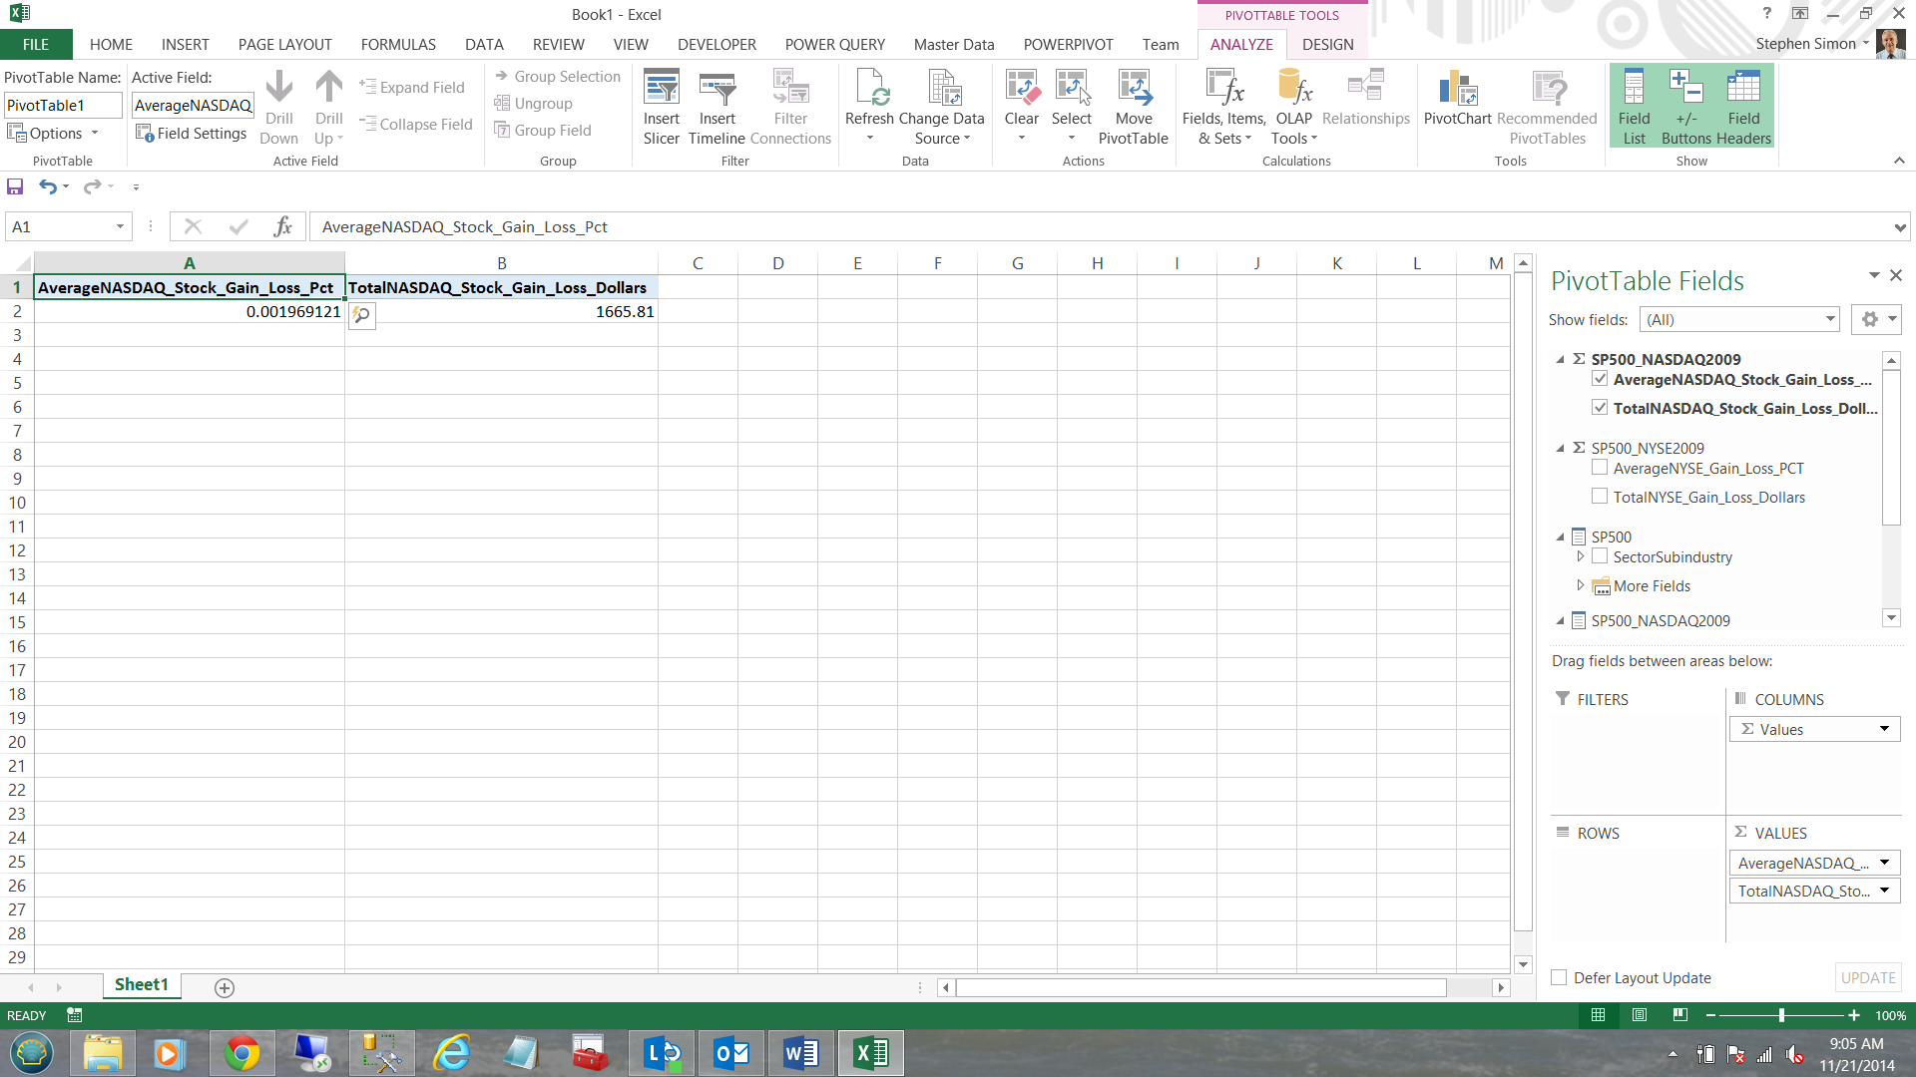Viewport: 1916px width, 1077px height.
Task: Check the AverageNYSE_Gain_Loss_PCT field
Action: [x=1600, y=468]
